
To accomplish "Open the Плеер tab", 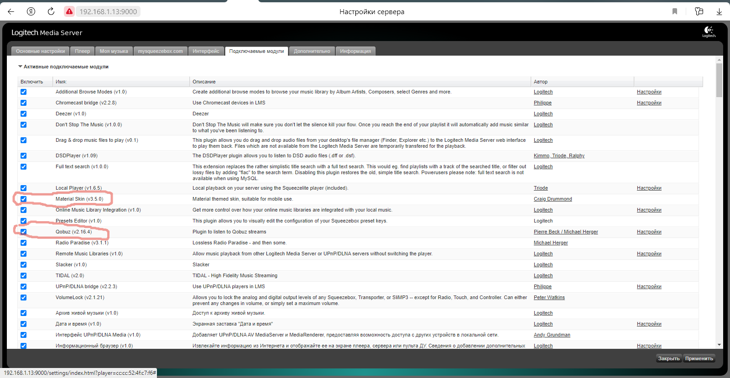I will click(83, 51).
